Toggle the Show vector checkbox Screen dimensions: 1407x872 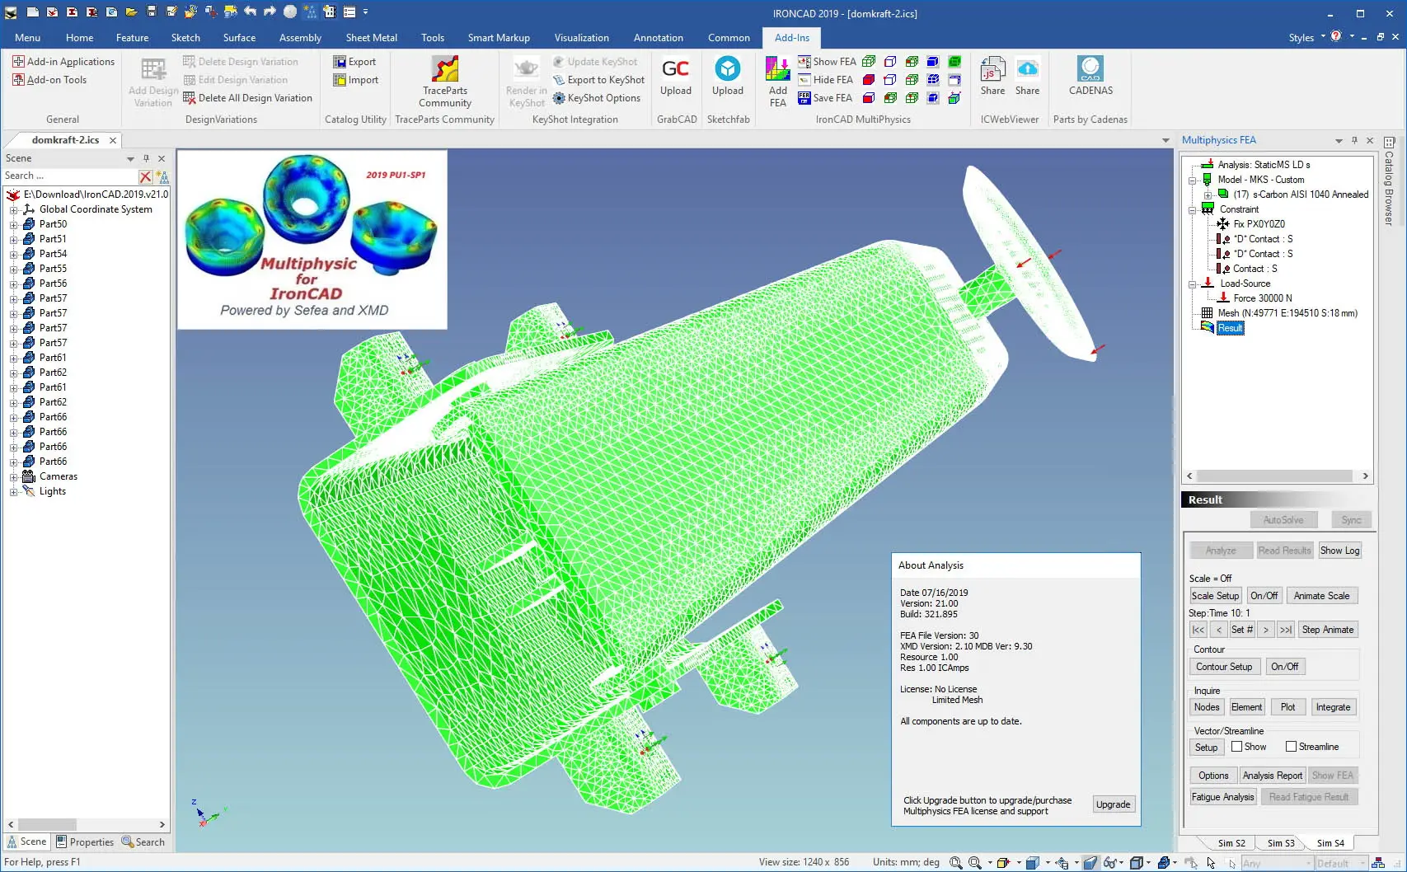click(1236, 747)
